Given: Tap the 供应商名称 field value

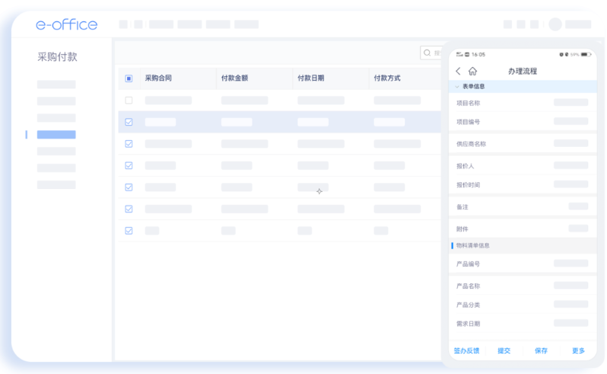Looking at the screenshot, I should pos(570,143).
